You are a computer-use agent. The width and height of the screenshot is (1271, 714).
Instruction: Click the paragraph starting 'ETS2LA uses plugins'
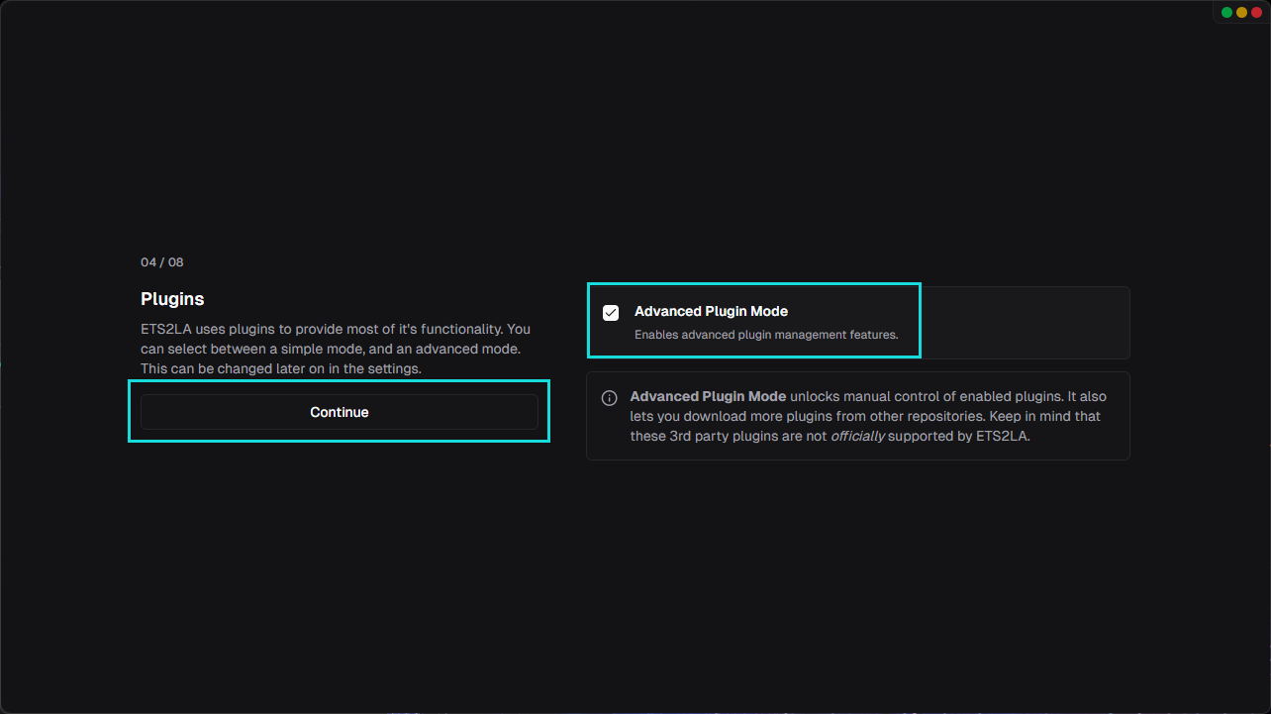tap(337, 349)
